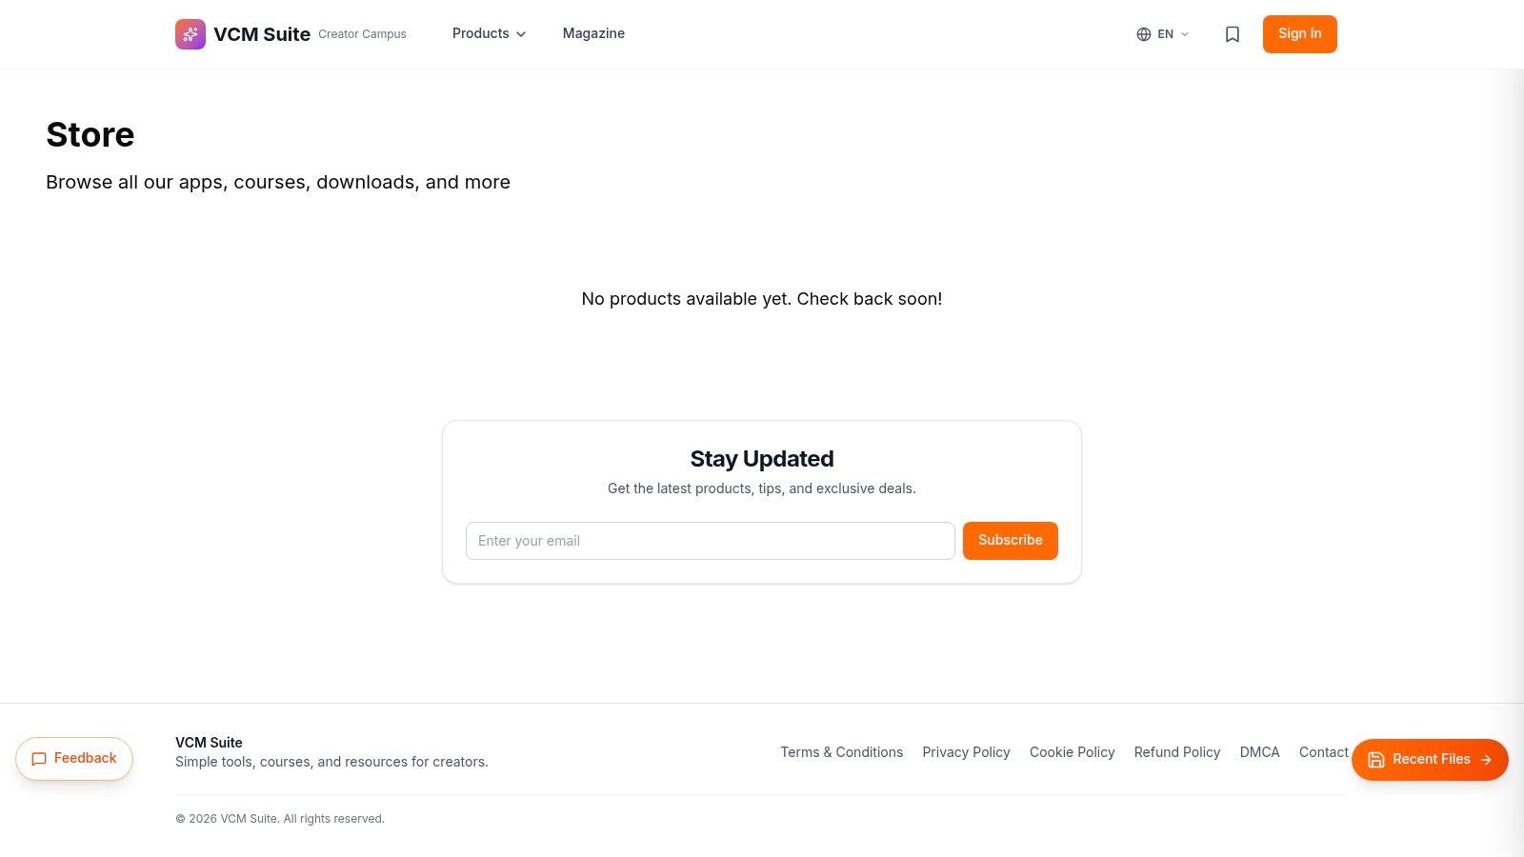Viewport: 1524px width, 857px height.
Task: Click the save icon in Recent Files
Action: click(x=1376, y=759)
